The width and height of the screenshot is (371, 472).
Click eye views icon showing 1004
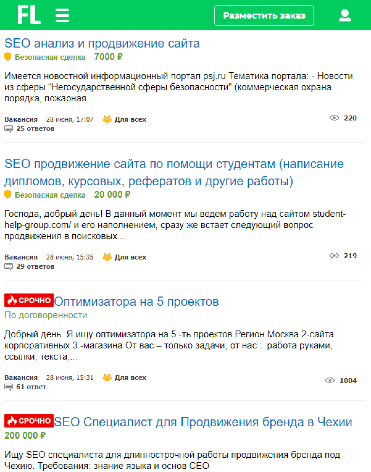pos(329,380)
